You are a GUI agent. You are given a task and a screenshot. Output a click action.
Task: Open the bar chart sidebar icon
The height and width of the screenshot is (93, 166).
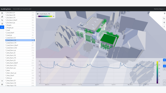pyautogui.click(x=2, y=17)
